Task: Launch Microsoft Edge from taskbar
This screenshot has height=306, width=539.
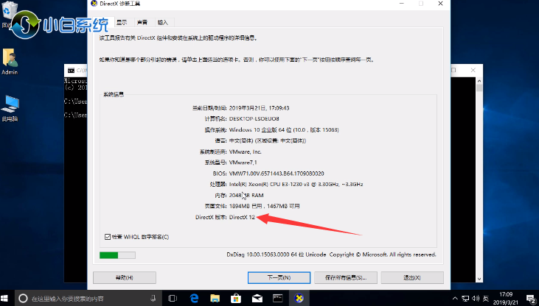Action: pyautogui.click(x=194, y=298)
